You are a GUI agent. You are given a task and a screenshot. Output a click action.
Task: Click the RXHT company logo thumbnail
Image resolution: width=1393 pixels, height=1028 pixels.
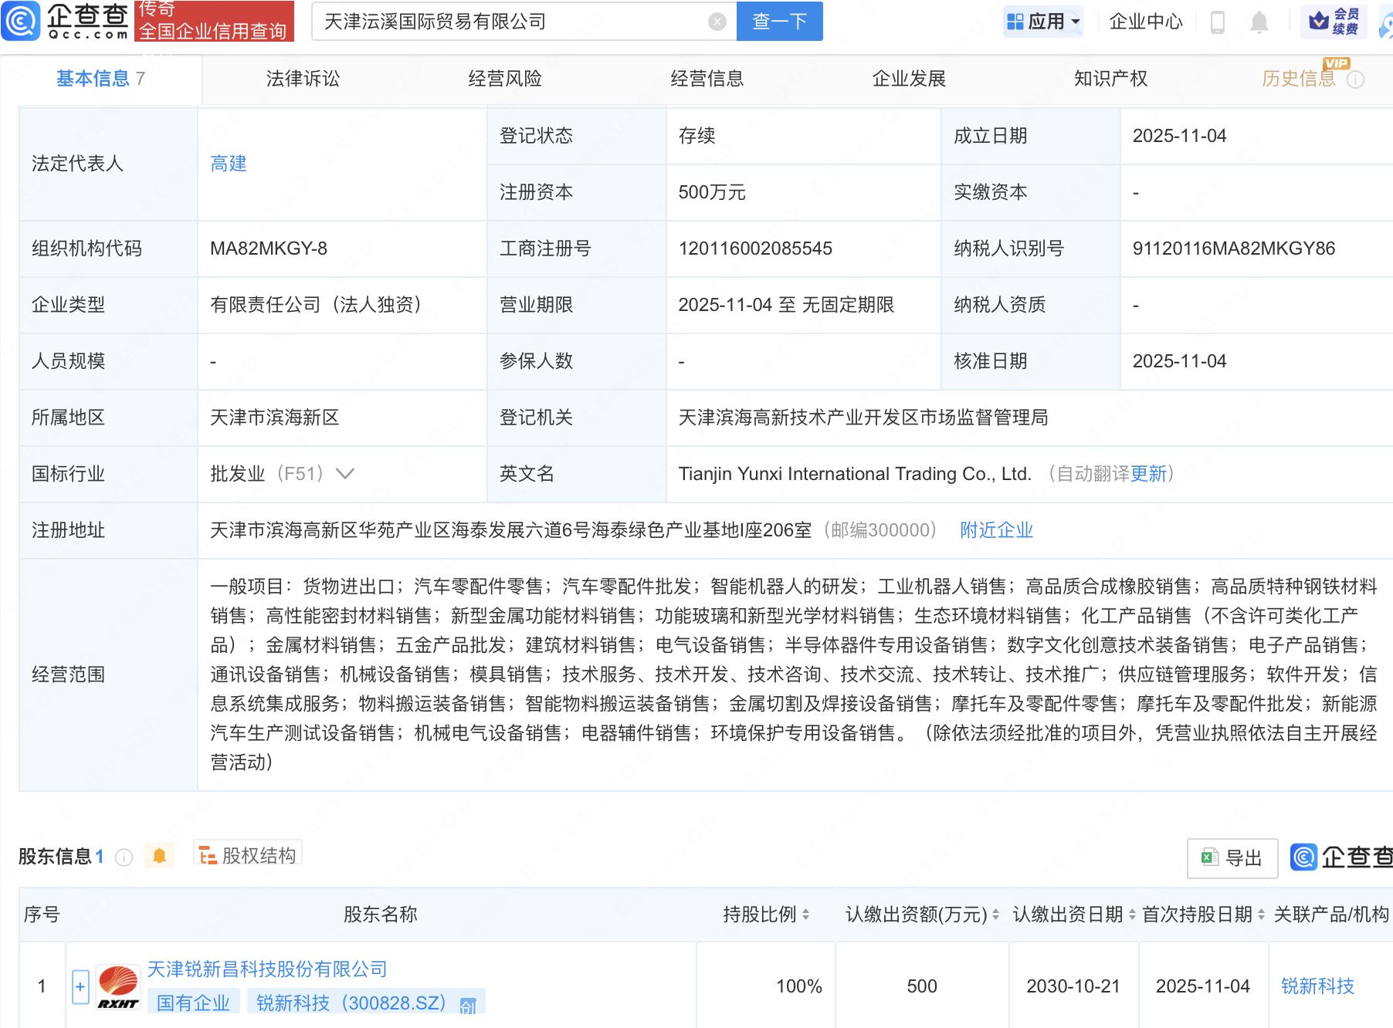pyautogui.click(x=117, y=985)
